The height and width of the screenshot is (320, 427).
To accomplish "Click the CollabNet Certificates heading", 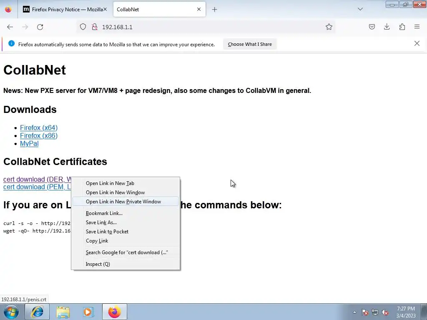I will coord(55,162).
